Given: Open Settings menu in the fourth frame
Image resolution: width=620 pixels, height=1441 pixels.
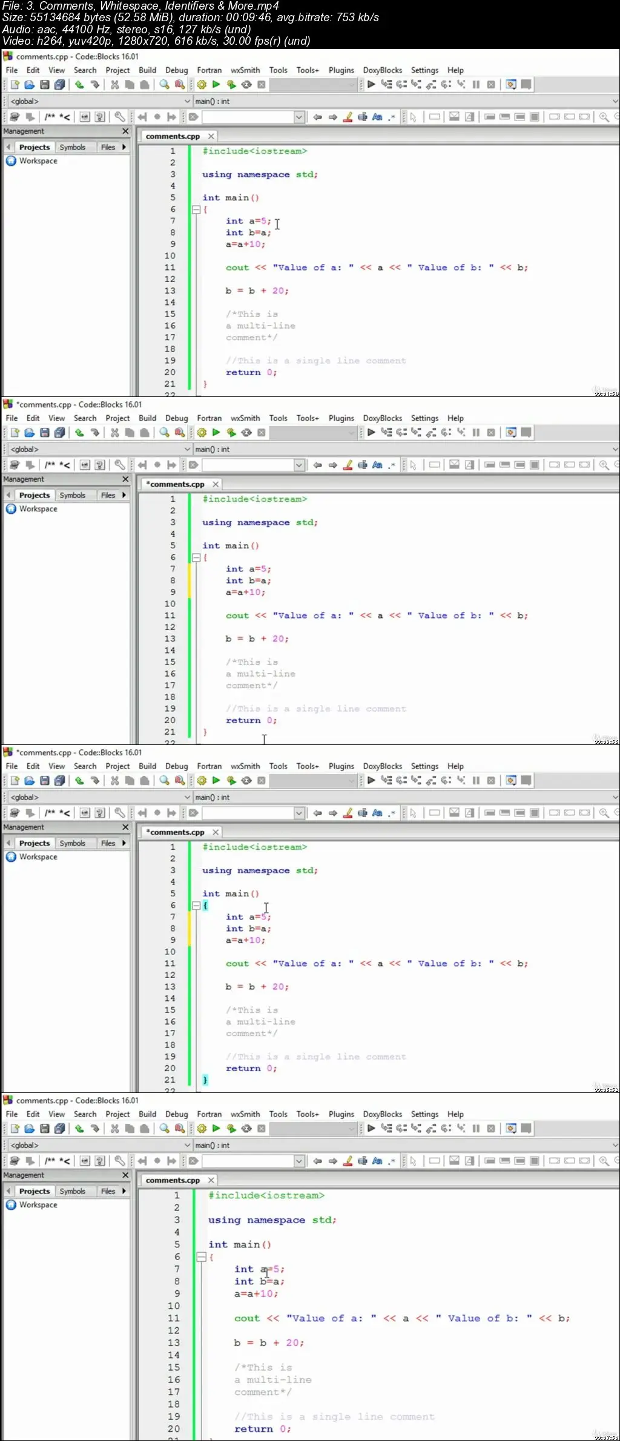Looking at the screenshot, I should click(424, 1114).
